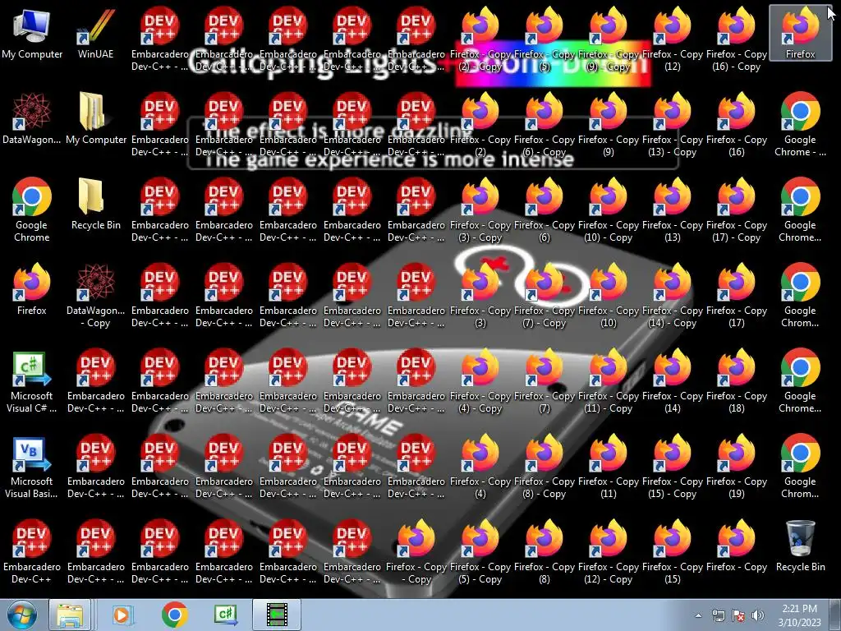
Task: Open the WinUAE desktop shortcut
Action: pyautogui.click(x=95, y=34)
